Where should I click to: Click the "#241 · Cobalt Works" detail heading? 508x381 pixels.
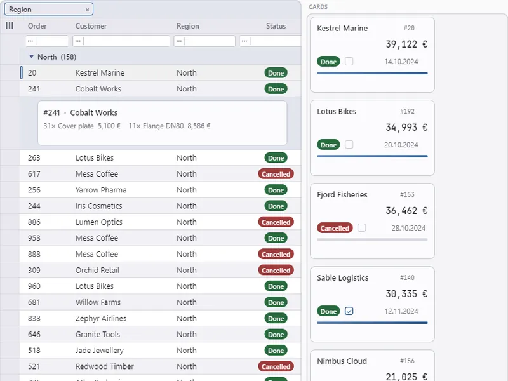pos(81,112)
